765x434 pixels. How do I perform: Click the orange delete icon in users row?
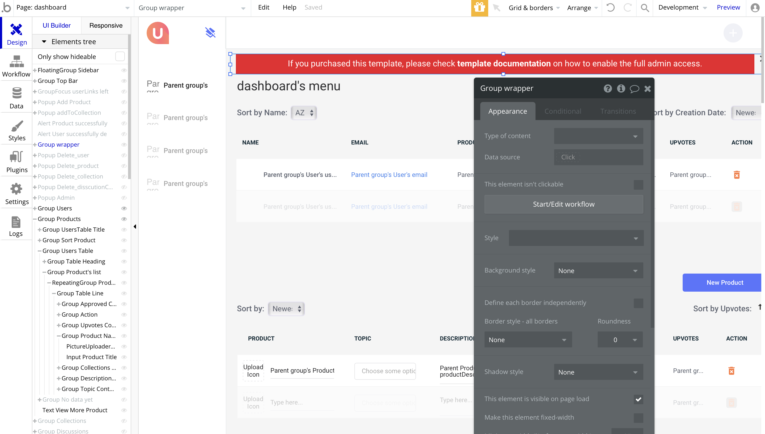[736, 175]
